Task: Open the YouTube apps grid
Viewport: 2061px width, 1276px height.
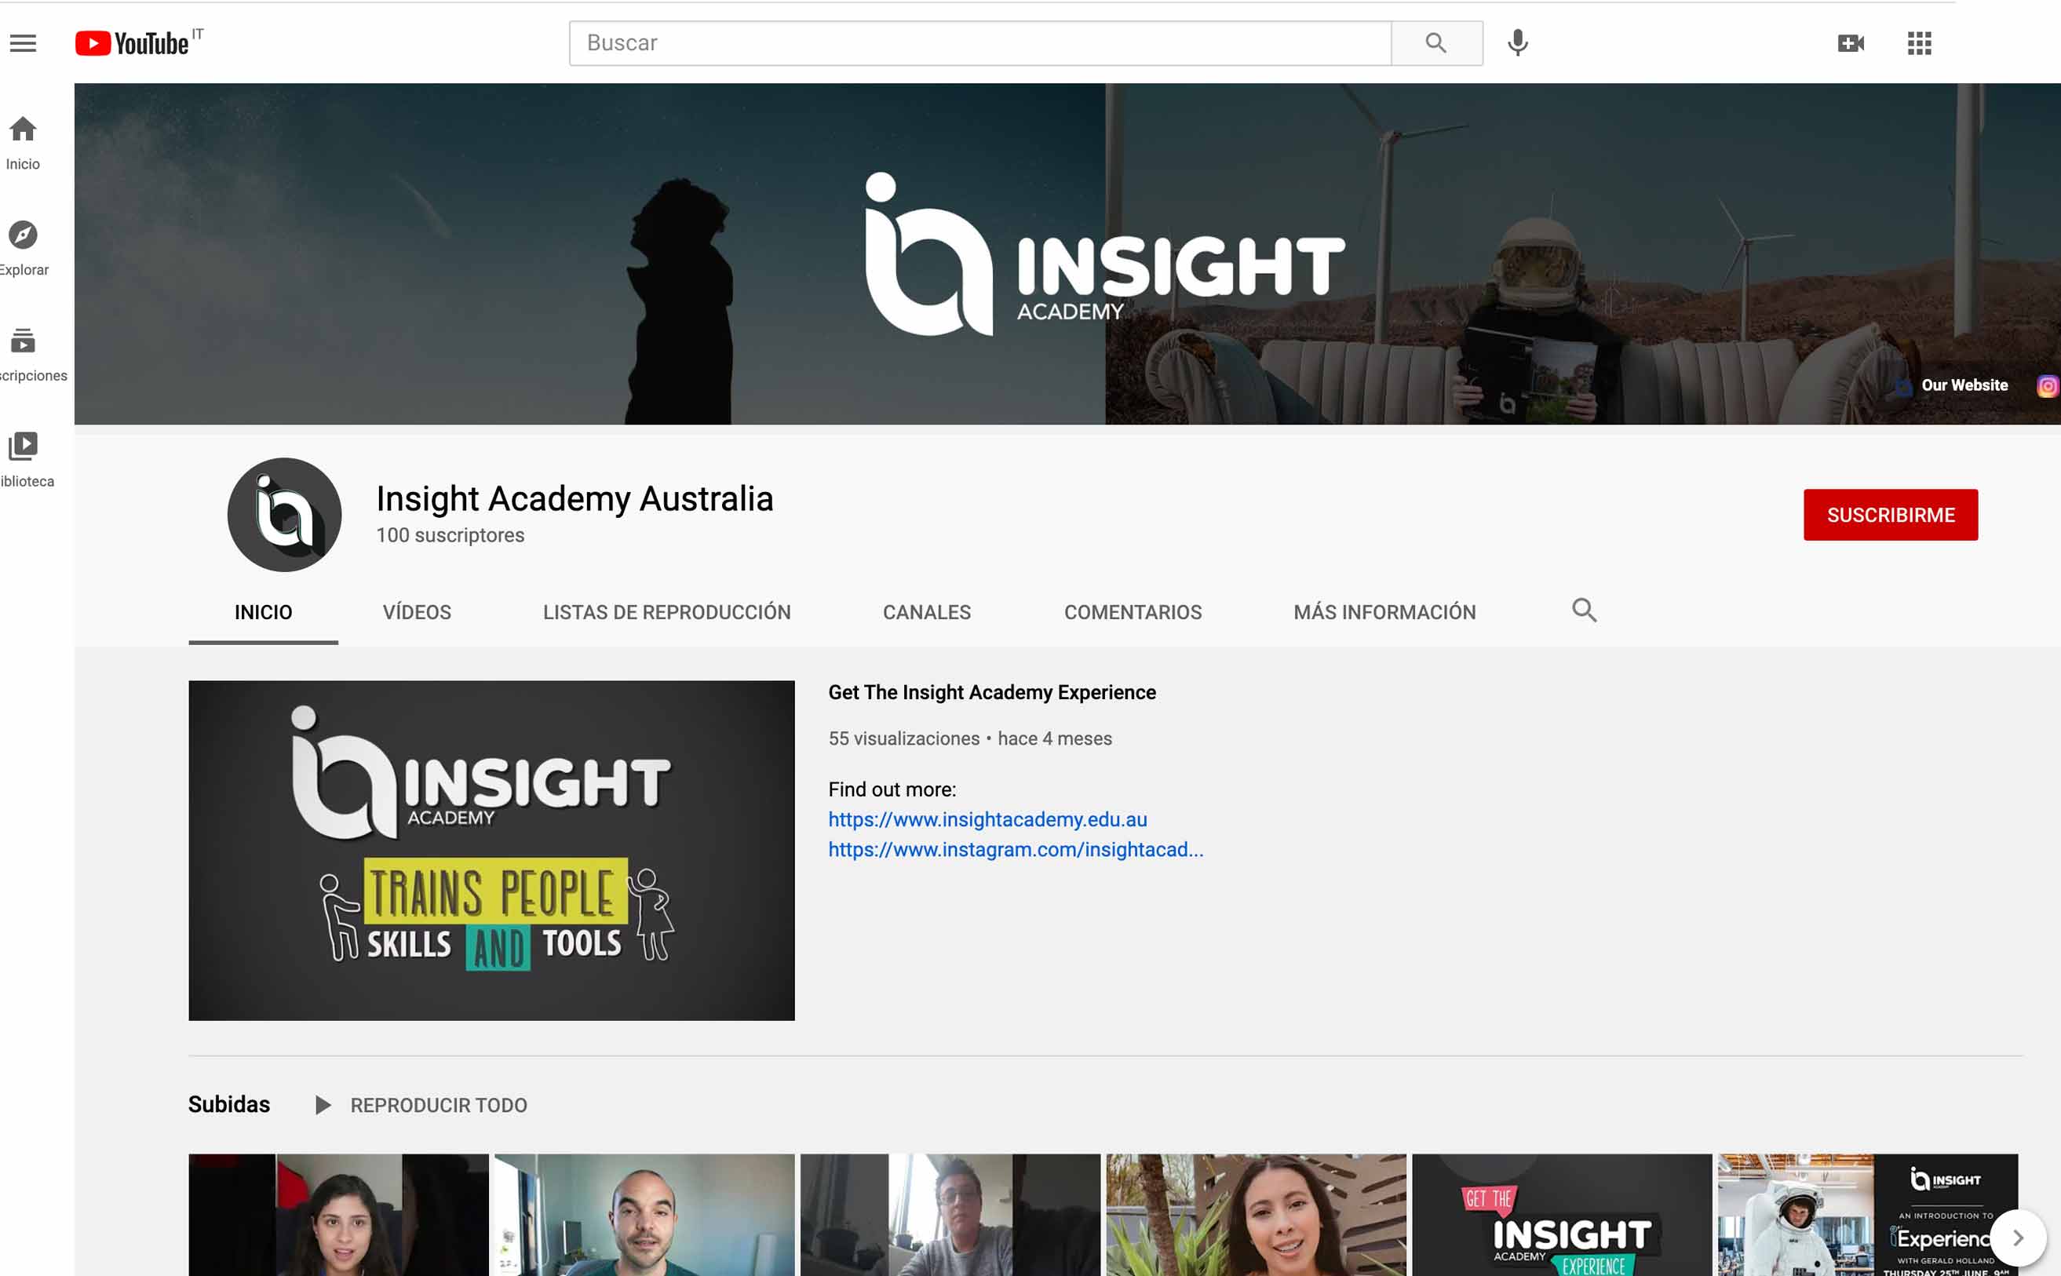Action: click(x=1919, y=43)
